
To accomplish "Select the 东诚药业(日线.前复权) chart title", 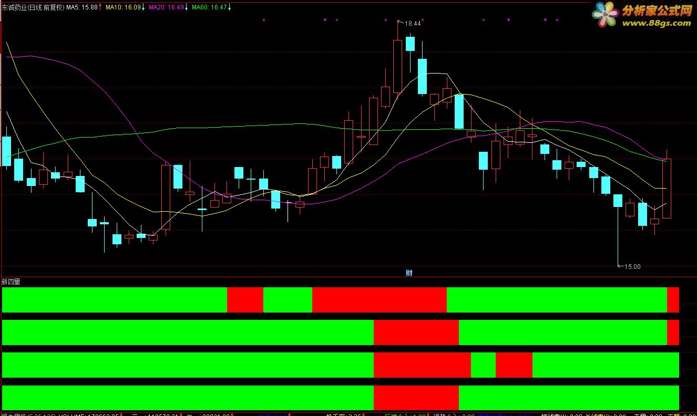I will click(33, 7).
